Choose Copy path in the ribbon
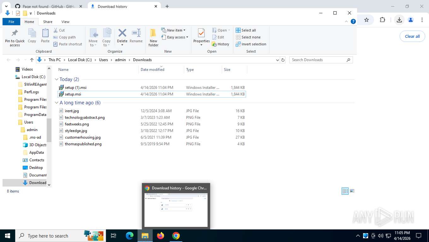The height and width of the screenshot is (242, 429). coord(64,37)
